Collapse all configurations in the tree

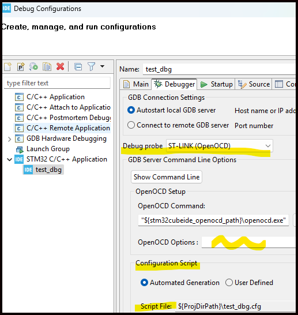click(x=78, y=66)
